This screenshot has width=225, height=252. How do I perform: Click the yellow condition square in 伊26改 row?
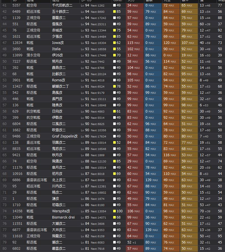pos(114,55)
